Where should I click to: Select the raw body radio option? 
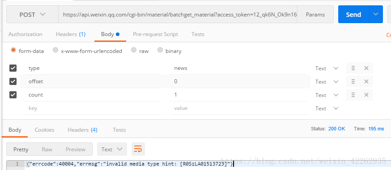tap(140, 51)
